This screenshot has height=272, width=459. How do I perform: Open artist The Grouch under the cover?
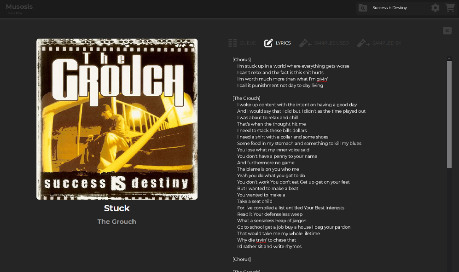117,221
